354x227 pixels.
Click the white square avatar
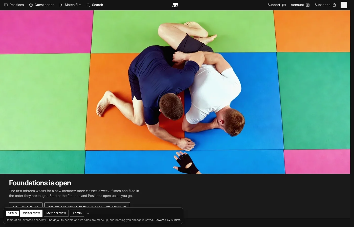click(x=344, y=5)
